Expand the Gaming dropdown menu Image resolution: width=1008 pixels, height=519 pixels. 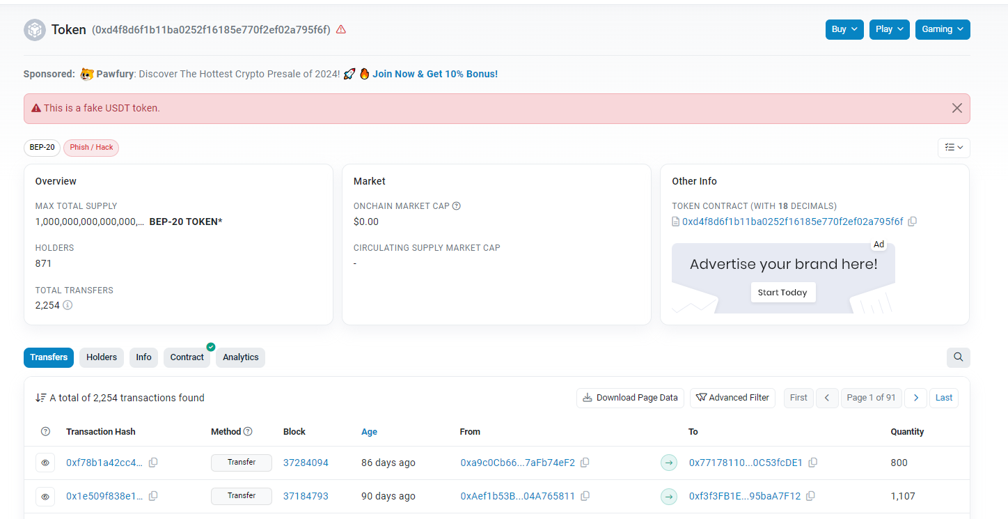click(x=942, y=29)
